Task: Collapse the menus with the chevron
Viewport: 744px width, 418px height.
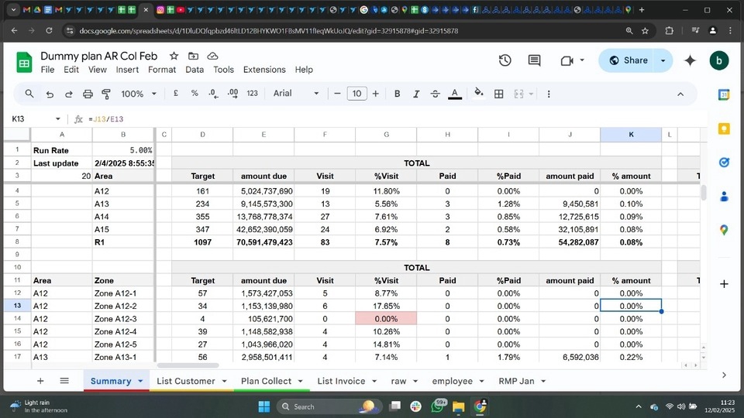Action: pos(680,94)
